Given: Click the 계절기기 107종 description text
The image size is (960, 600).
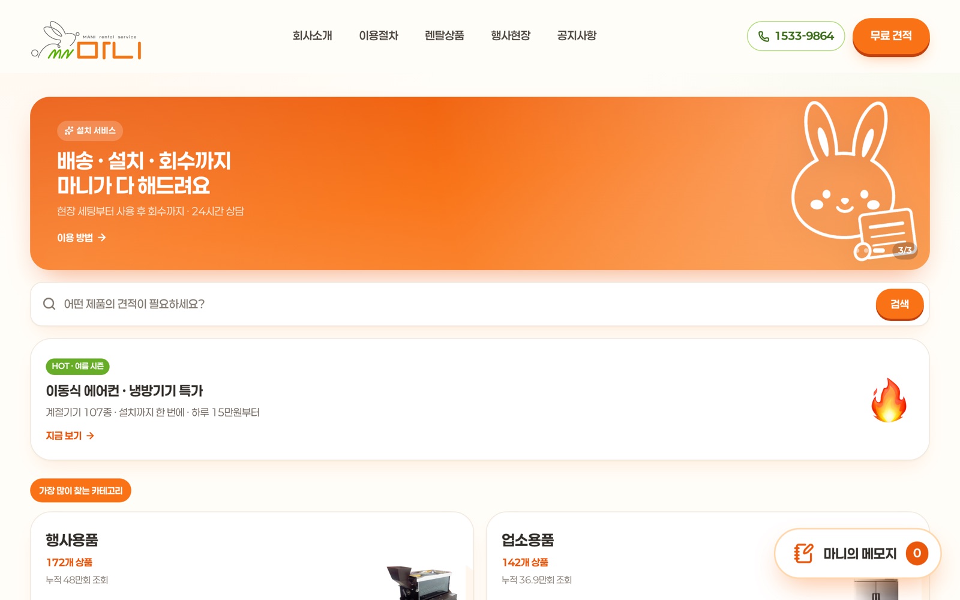Looking at the screenshot, I should (152, 412).
